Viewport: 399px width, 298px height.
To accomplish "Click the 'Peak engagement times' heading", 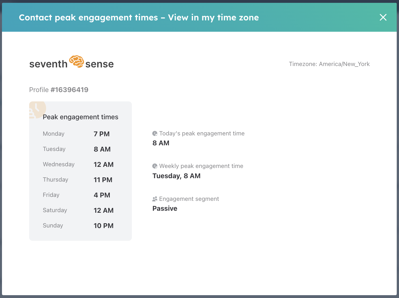I will (x=80, y=117).
